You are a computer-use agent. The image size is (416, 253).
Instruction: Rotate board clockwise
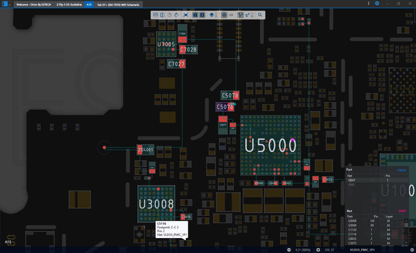[176, 15]
